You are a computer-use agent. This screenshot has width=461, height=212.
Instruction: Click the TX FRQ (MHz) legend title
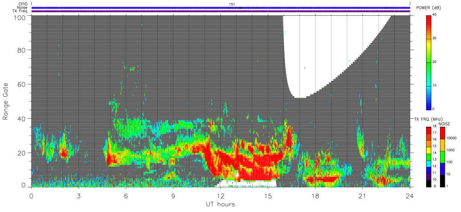click(x=428, y=119)
